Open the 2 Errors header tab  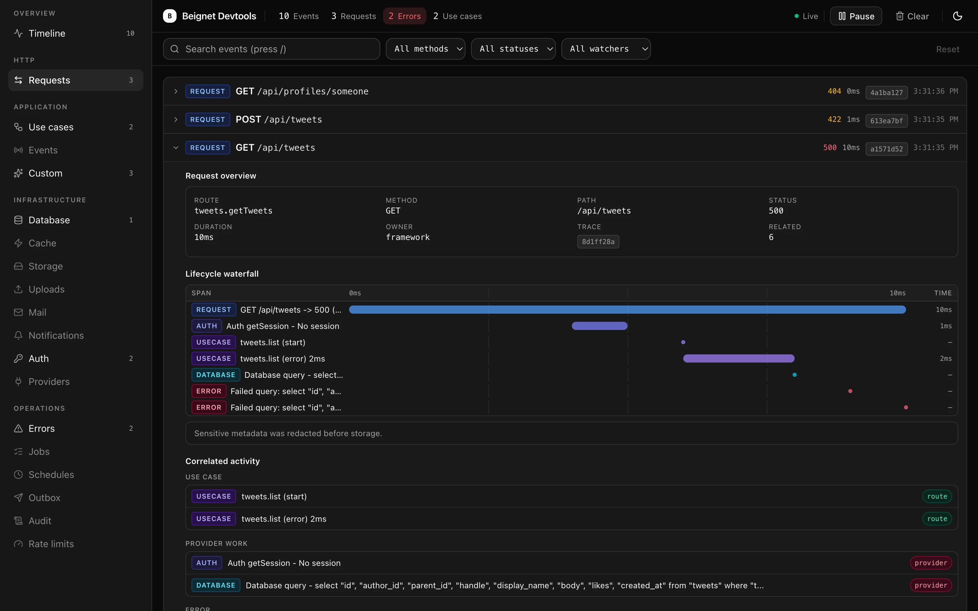[404, 16]
